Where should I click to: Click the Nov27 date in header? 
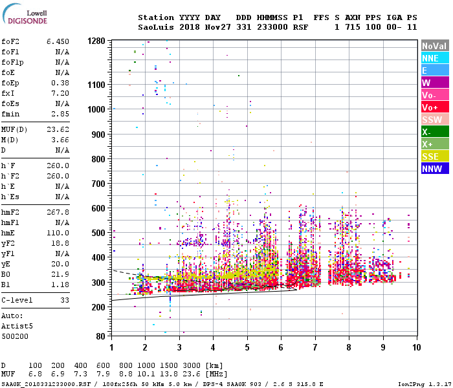pos(218,27)
